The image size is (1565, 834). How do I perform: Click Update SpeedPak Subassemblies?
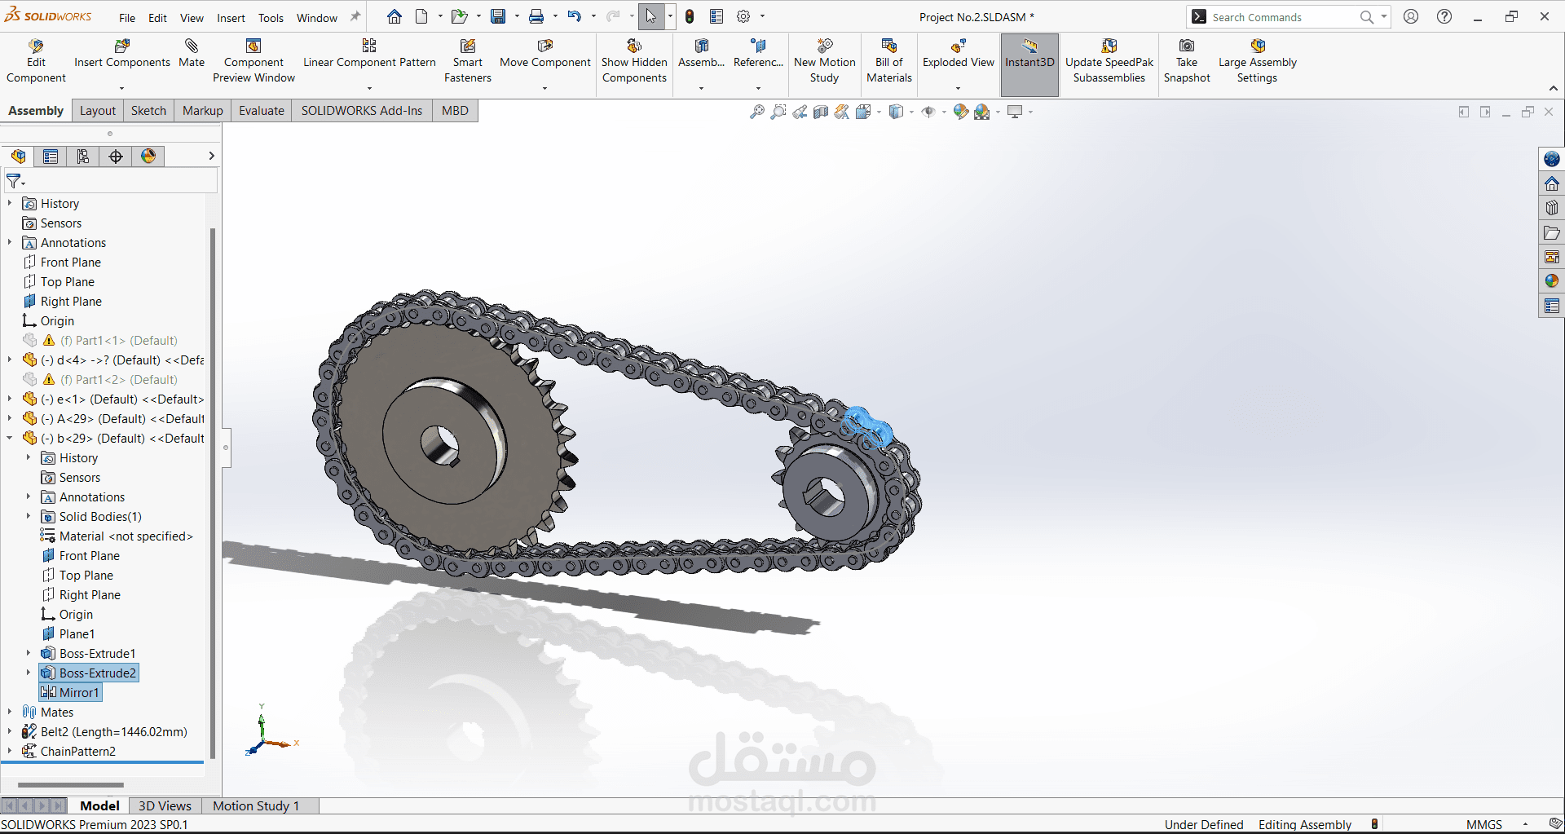coord(1109,61)
